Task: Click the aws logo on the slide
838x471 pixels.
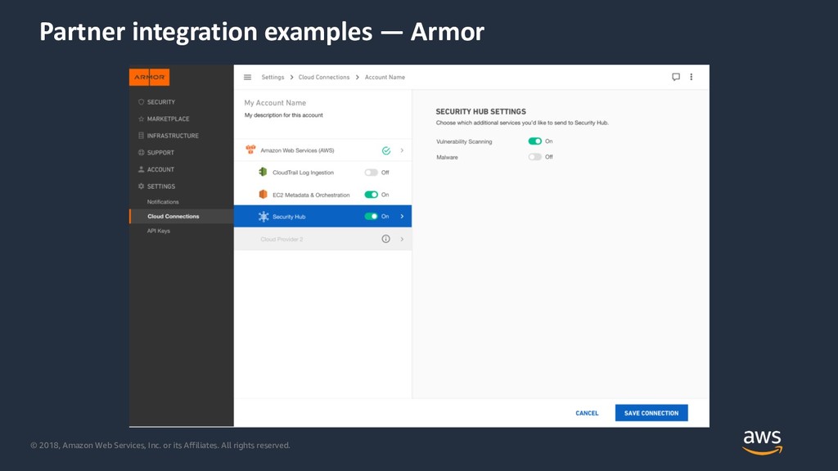Action: [x=762, y=442]
